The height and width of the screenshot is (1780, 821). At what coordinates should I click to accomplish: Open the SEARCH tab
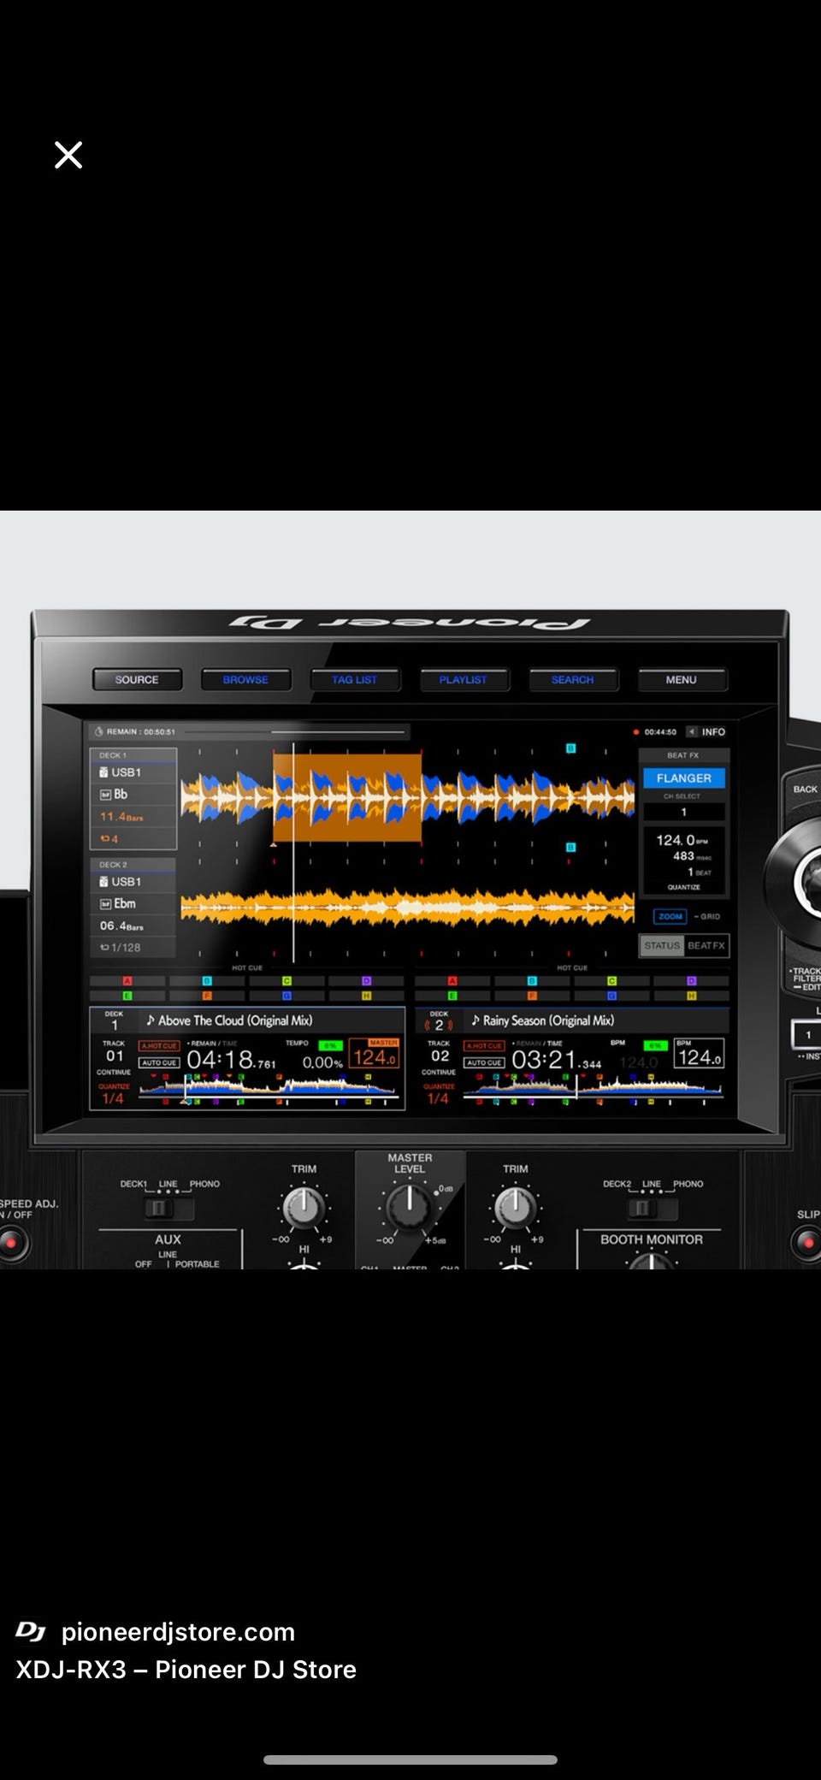(572, 680)
